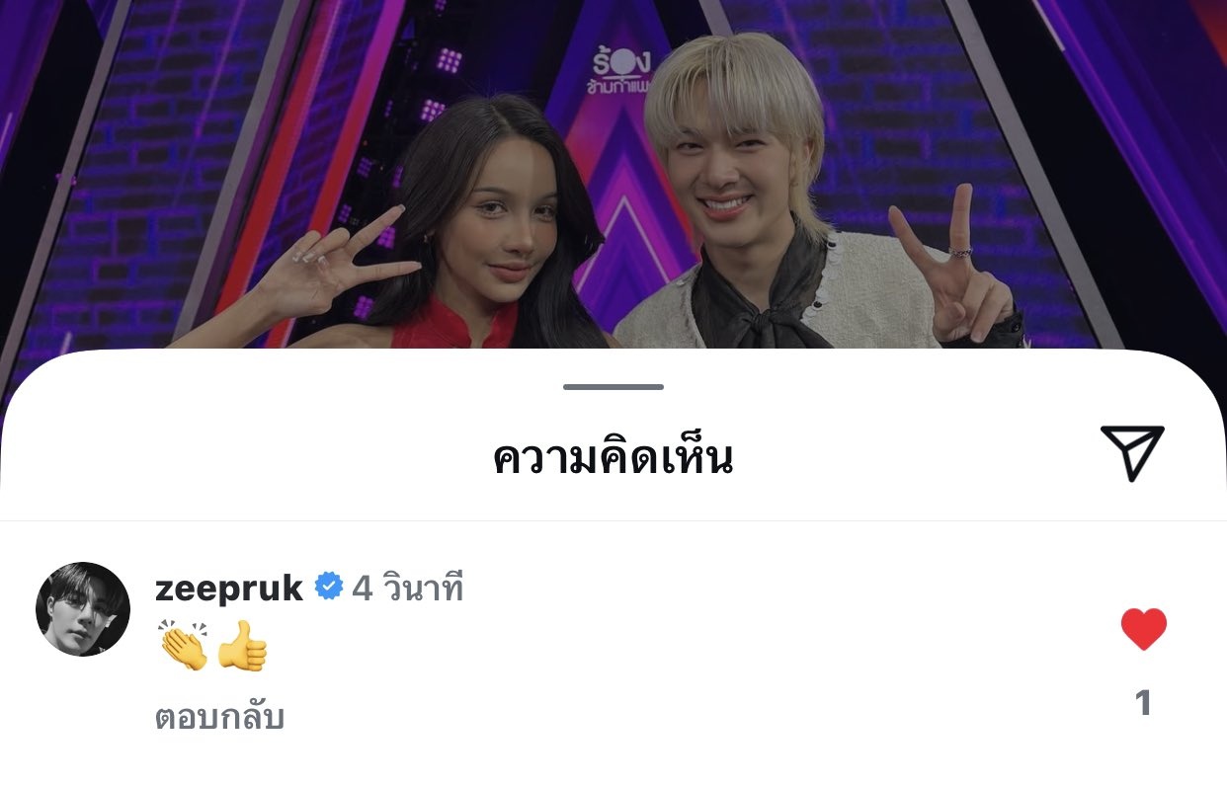Tap the man's ringed peace-sign hand
1227x787 pixels.
pyautogui.click(x=948, y=262)
